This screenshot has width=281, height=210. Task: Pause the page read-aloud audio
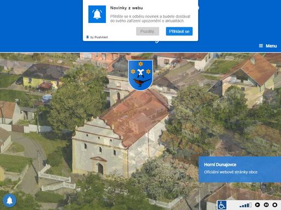pyautogui.click(x=266, y=205)
